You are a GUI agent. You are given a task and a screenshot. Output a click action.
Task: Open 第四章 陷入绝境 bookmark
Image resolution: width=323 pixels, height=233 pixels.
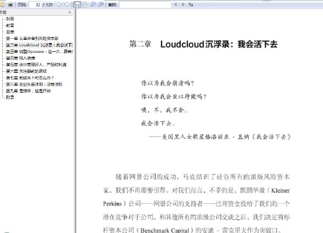coord(20,58)
